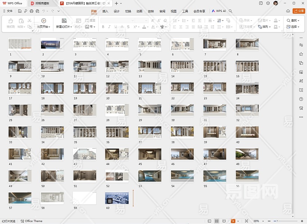Click the star icon in right sidebar
The height and width of the screenshot is (224, 307).
click(301, 54)
